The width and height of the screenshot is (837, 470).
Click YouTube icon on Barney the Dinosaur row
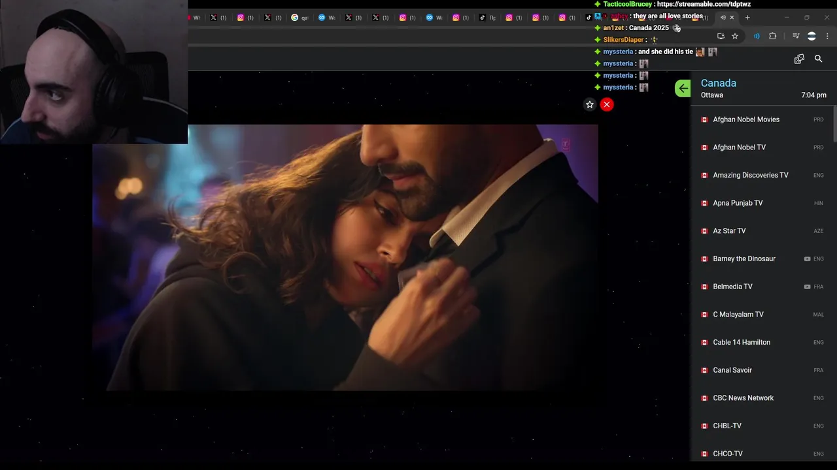pyautogui.click(x=807, y=259)
